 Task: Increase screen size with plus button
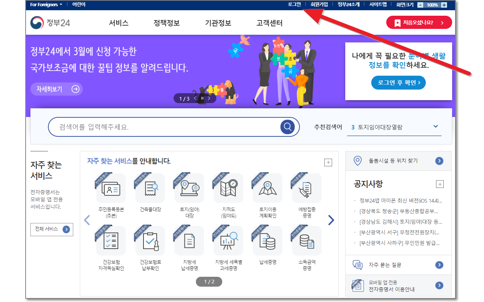pos(444,5)
